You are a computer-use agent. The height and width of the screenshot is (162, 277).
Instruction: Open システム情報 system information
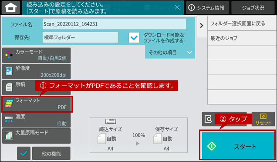(x=207, y=7)
